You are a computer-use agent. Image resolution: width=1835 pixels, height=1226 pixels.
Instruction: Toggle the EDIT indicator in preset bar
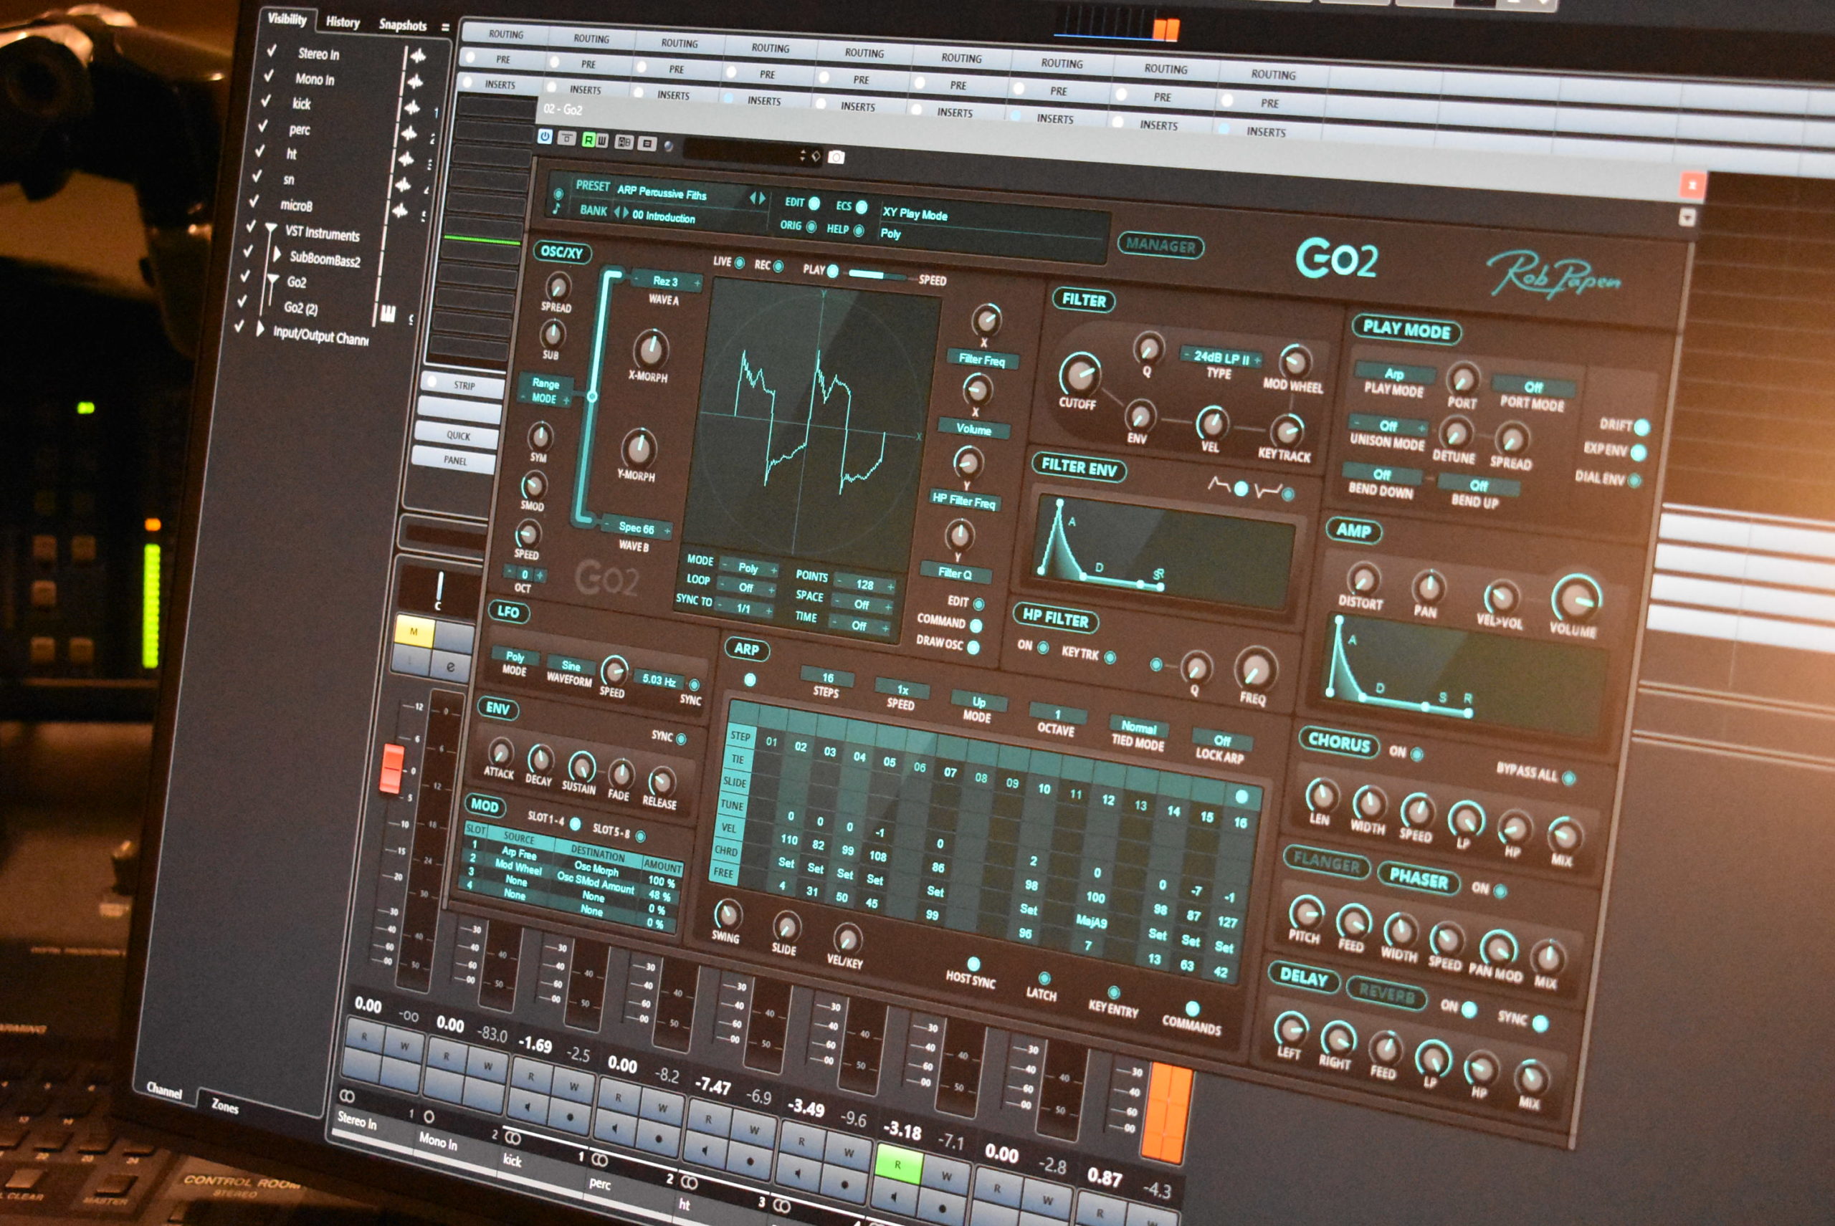coord(814,204)
